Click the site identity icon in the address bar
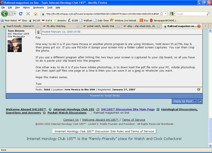Screen dimensions: 212x153 click(x=43, y=14)
